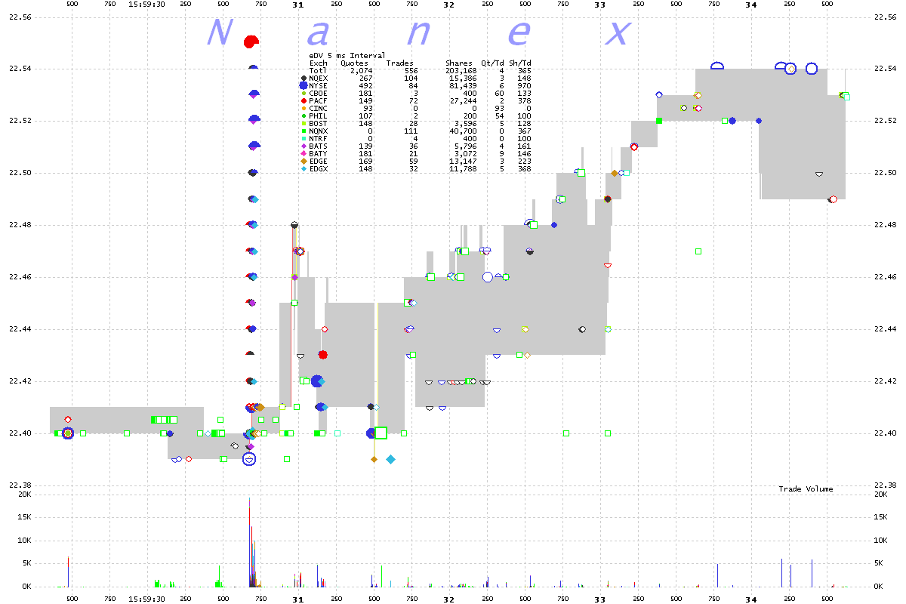Click the EDGE gold diamond legend marker
Screen dimensions: 906x604
pos(304,161)
